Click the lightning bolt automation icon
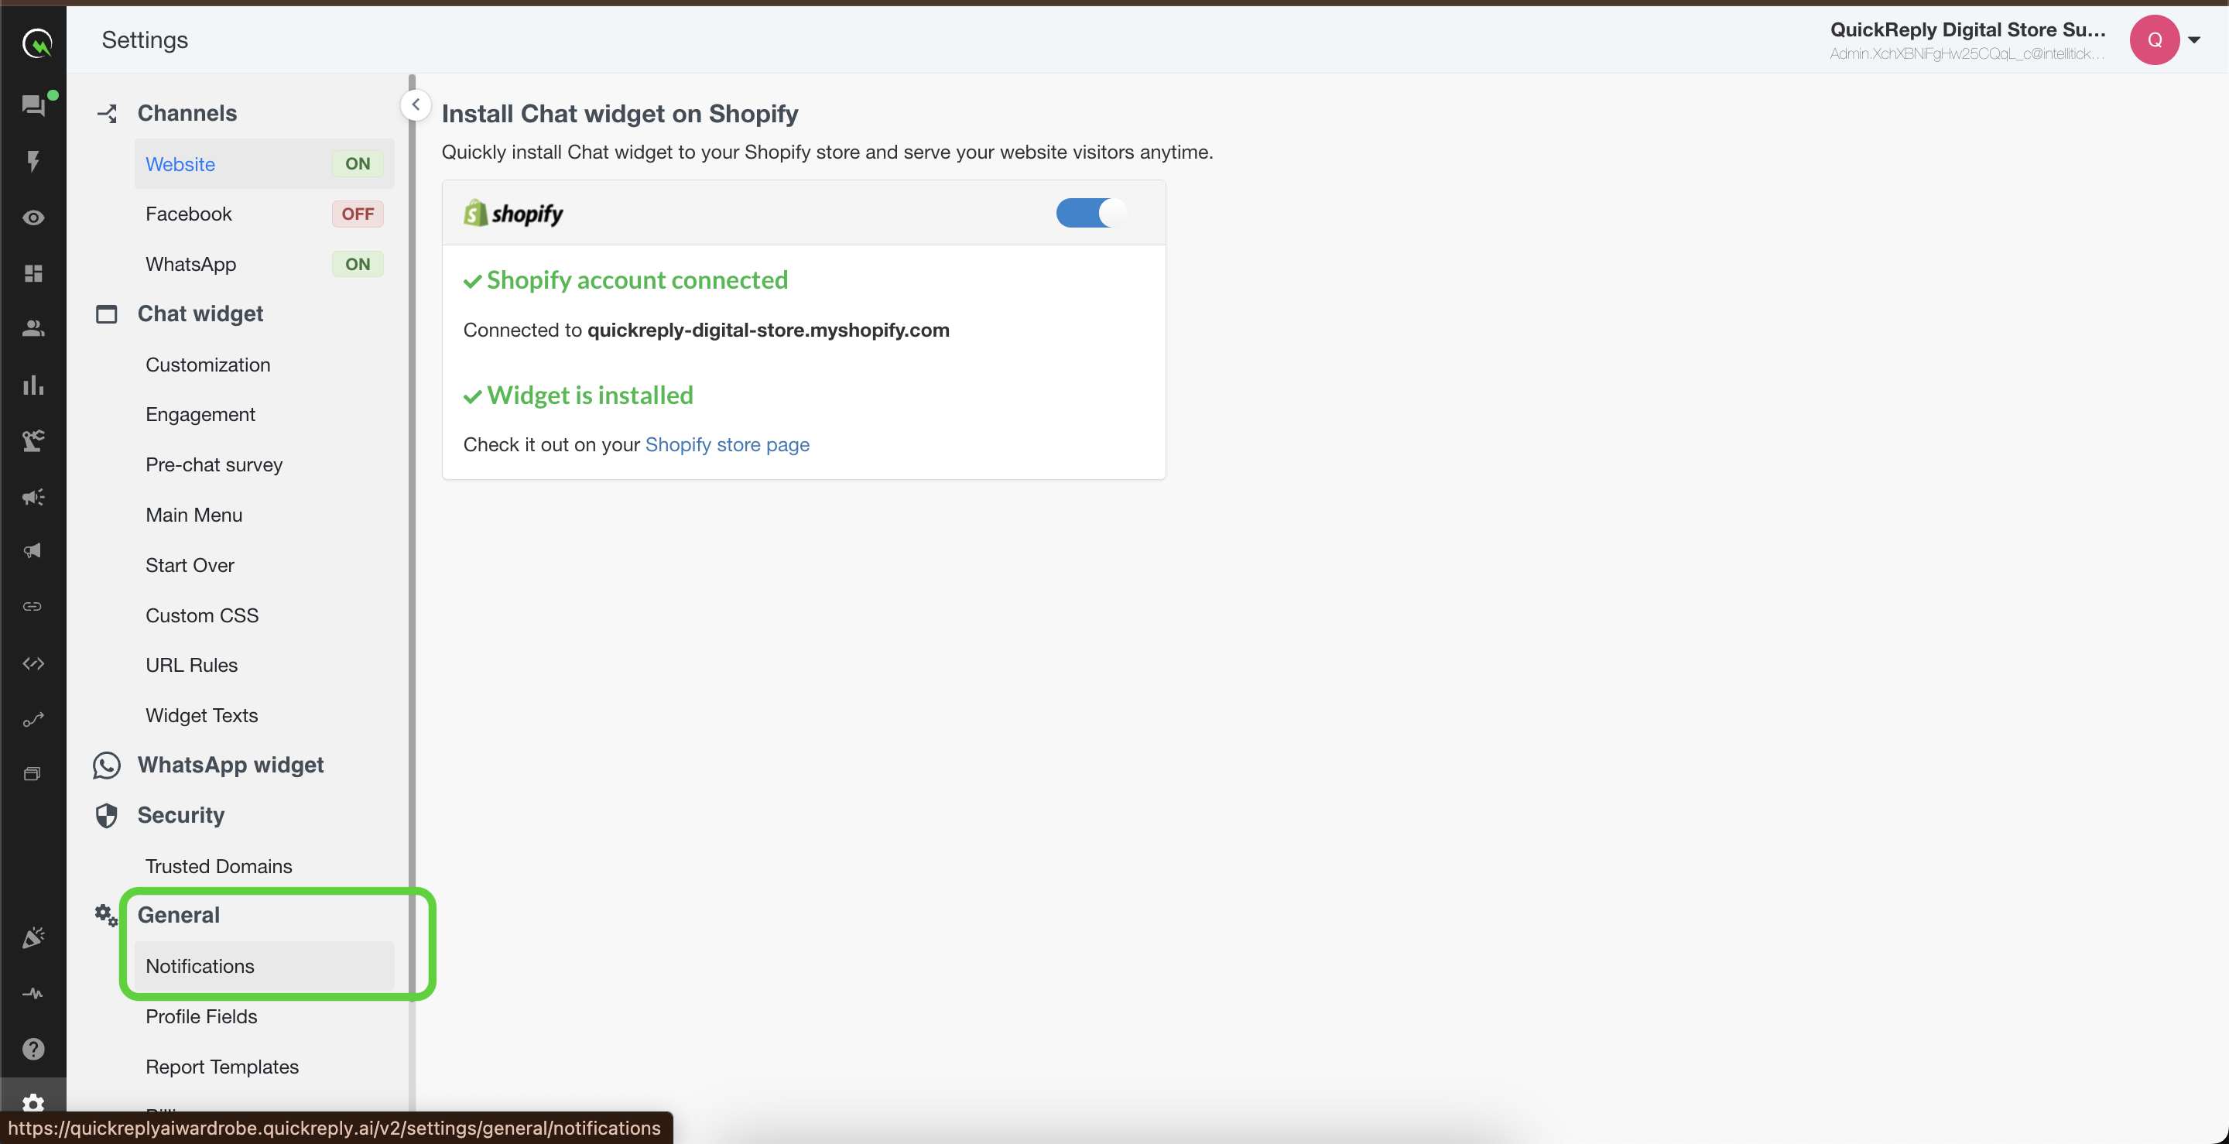Screen dimensions: 2229x1144 (x=33, y=161)
